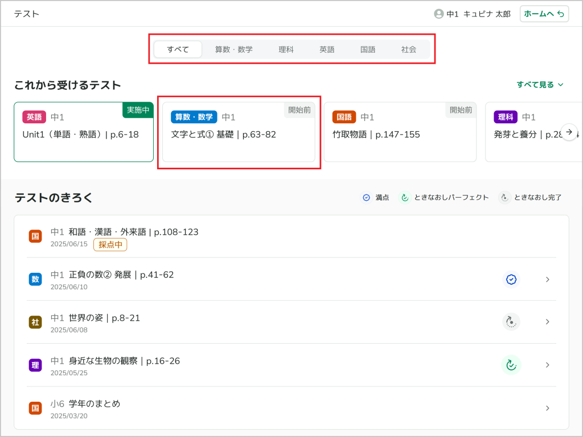The height and width of the screenshot is (437, 583).
Task: Click the 国語 badge on 竹取物語 card
Action: click(x=344, y=117)
